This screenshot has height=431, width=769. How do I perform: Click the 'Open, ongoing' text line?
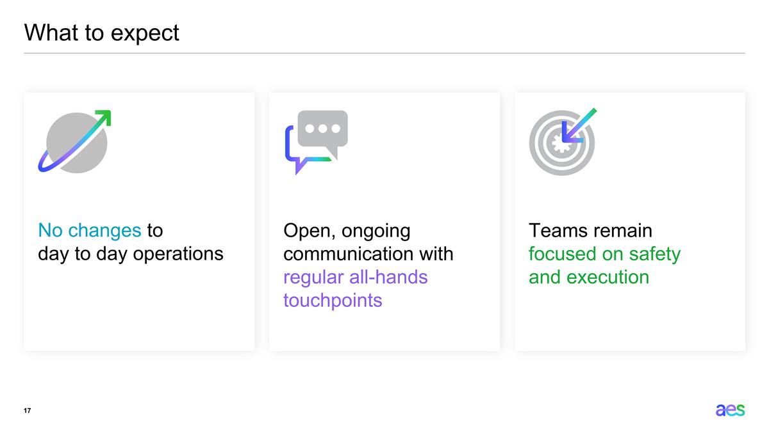[347, 230]
